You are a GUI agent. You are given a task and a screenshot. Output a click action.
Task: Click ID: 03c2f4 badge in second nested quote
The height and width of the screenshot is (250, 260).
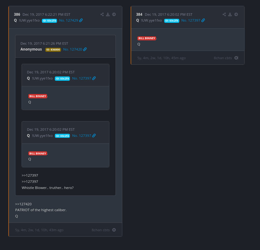(62, 136)
